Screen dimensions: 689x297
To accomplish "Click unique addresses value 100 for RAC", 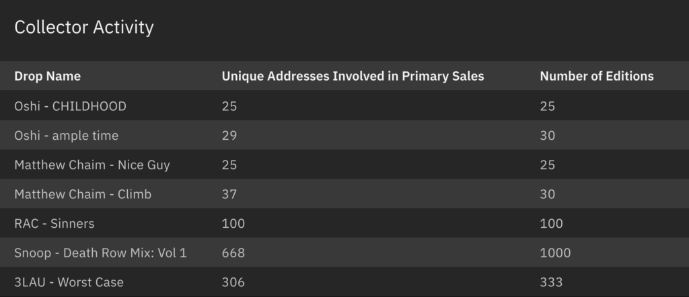I will (233, 224).
